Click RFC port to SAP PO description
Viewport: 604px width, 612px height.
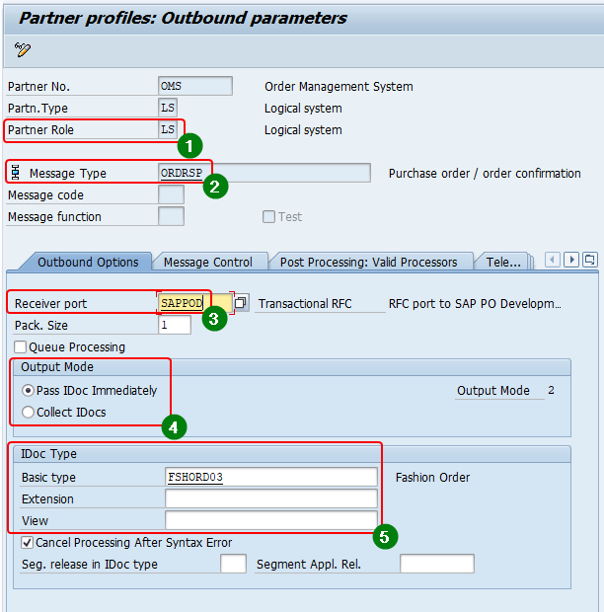(475, 304)
